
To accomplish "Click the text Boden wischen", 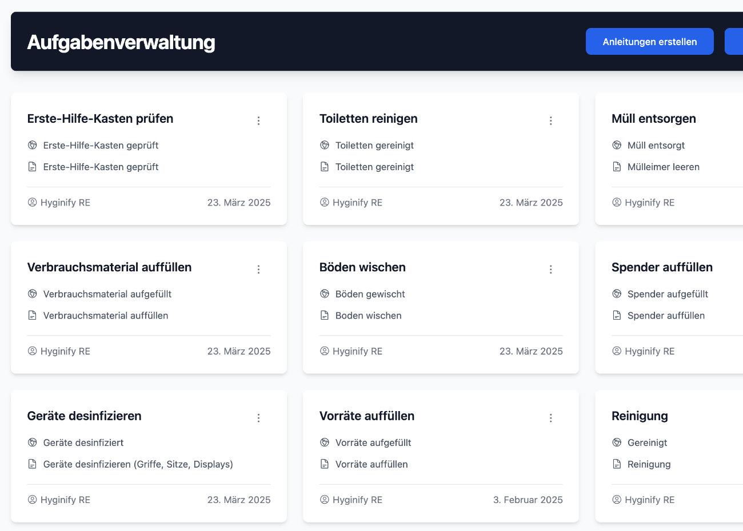I will click(369, 315).
